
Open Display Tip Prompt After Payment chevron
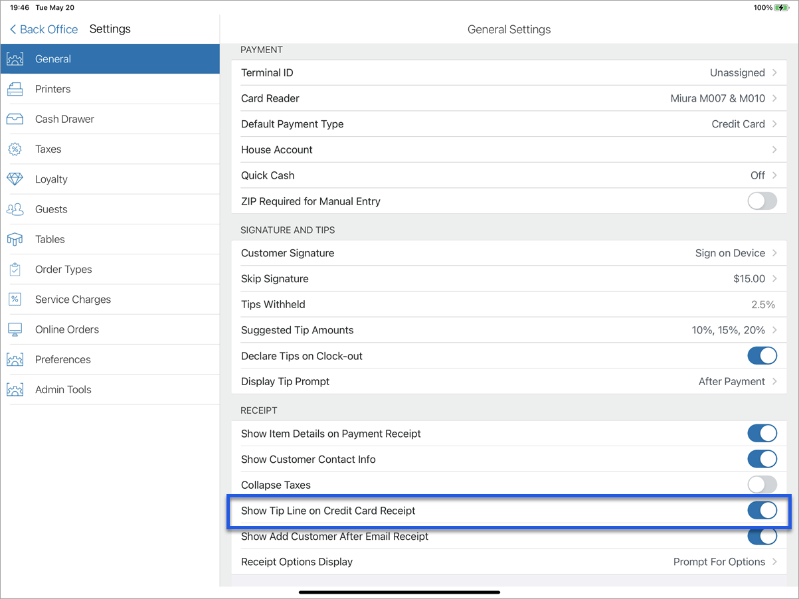pyautogui.click(x=774, y=381)
